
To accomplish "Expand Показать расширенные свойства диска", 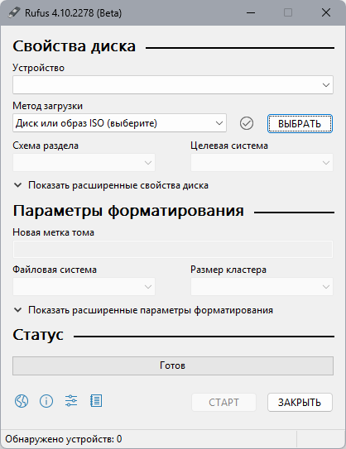I will [x=111, y=185].
